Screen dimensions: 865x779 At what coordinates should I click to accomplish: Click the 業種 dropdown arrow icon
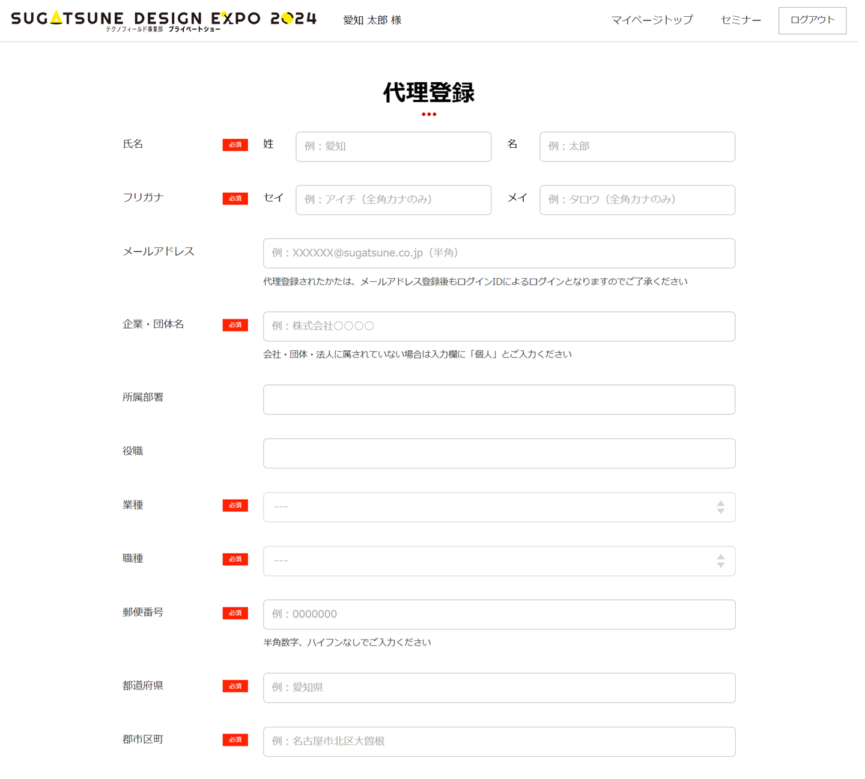click(721, 507)
